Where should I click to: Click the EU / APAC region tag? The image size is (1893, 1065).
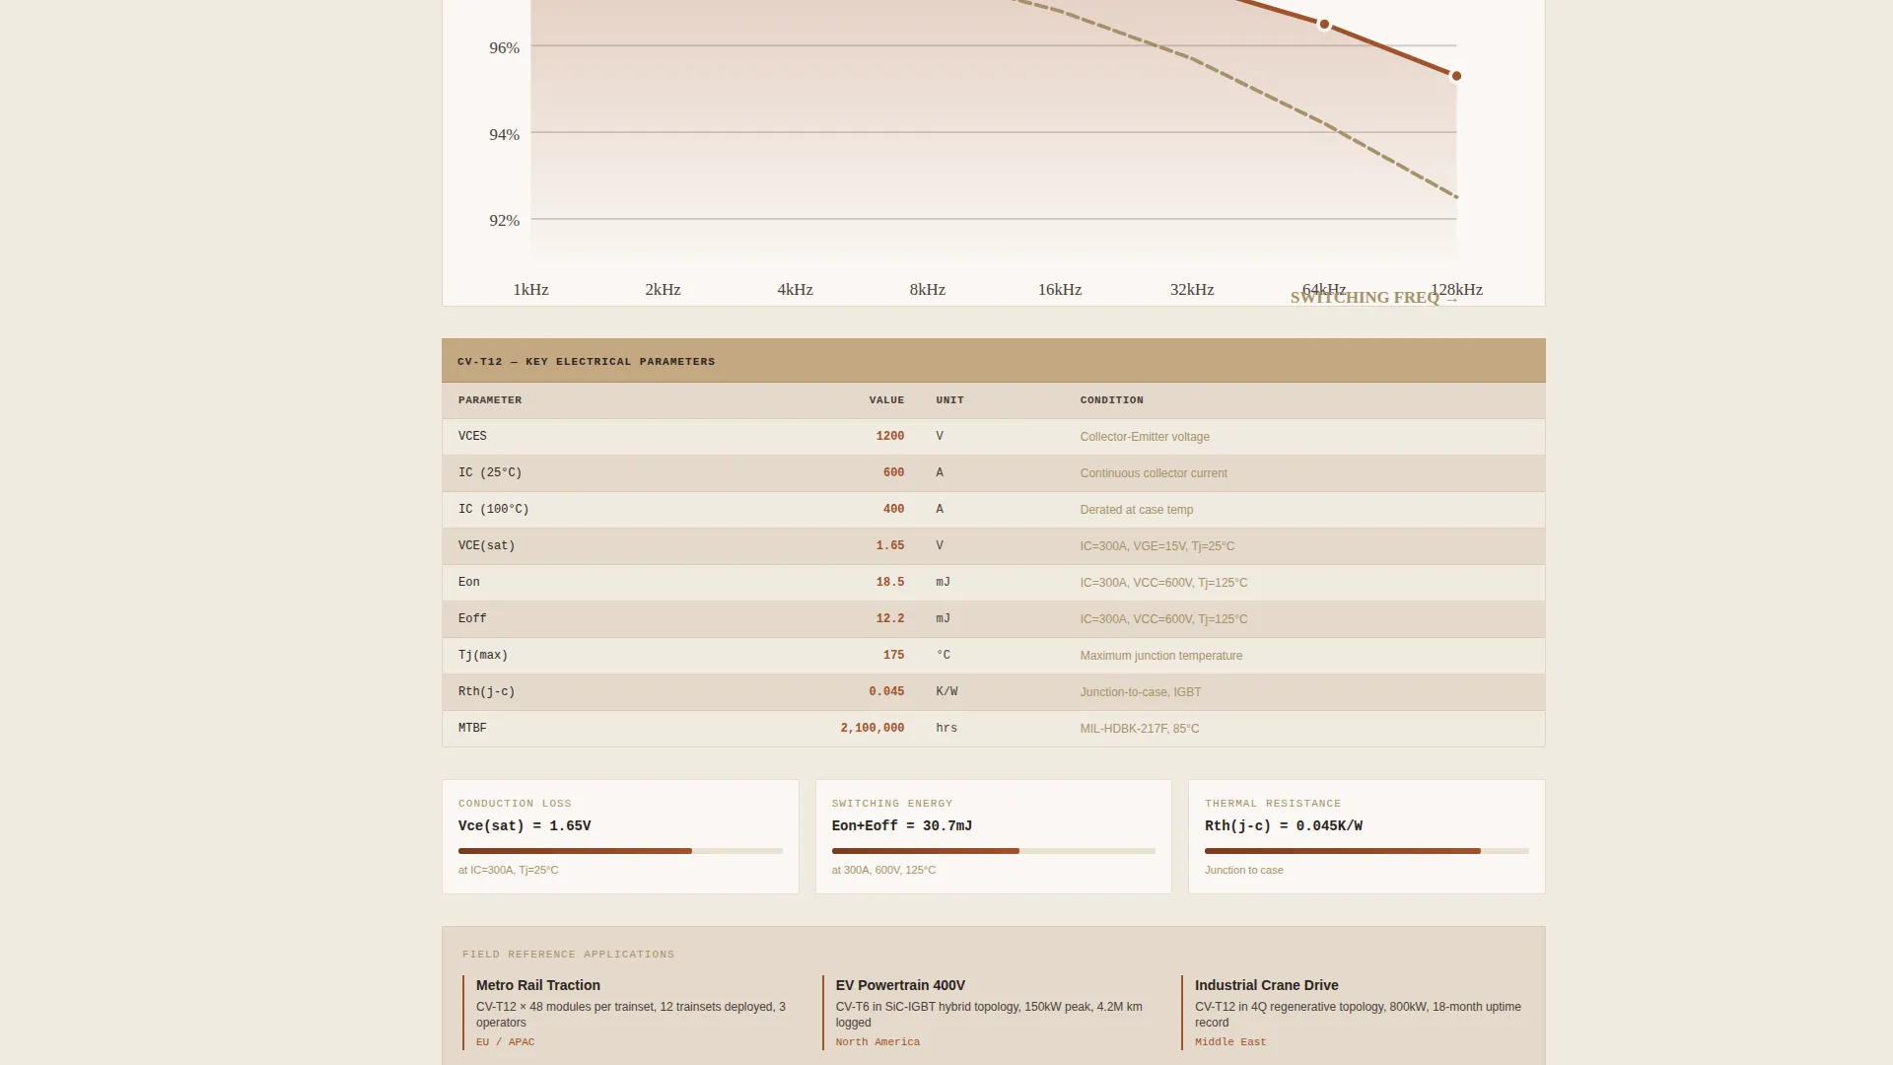click(505, 1042)
